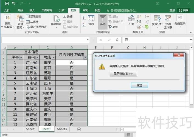This screenshot has height=137, width=194.
Task: Open the Name Box dropdown arrow
Action: coord(88,40)
